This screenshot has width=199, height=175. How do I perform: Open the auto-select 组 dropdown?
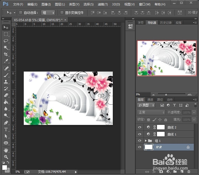[48, 13]
